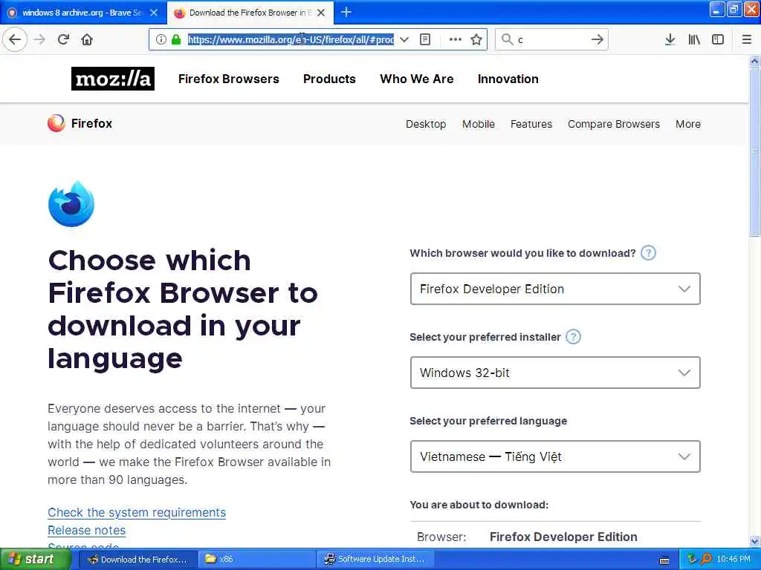Click the 10:46 PM taskbar clock
Viewport: 761px width, 570px height.
(x=734, y=559)
